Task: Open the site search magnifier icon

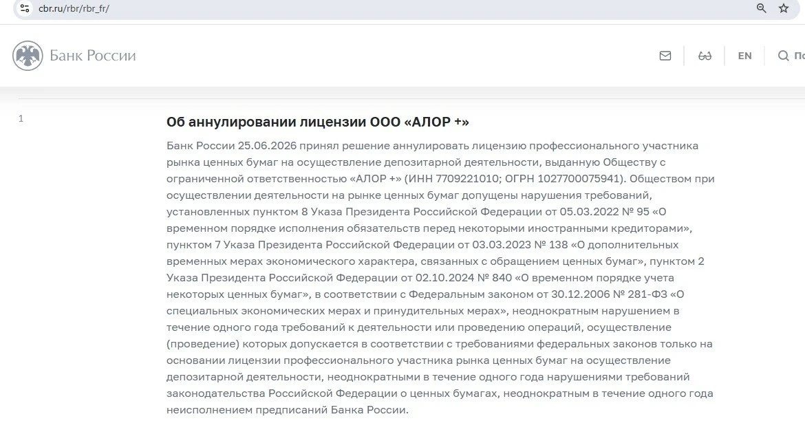Action: [x=784, y=56]
